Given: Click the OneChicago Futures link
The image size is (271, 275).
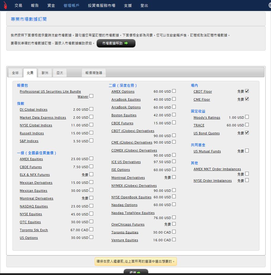Looking at the screenshot, I should (128, 224).
